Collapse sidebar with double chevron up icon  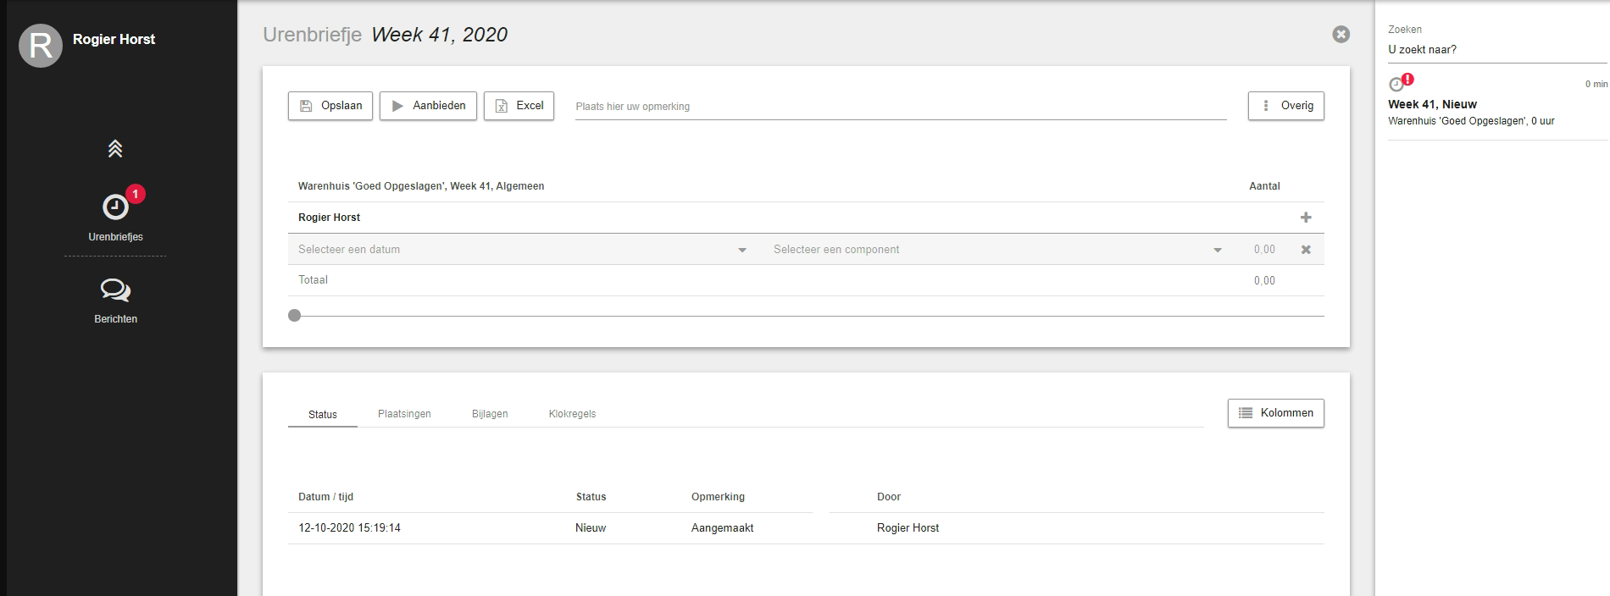pyautogui.click(x=115, y=149)
